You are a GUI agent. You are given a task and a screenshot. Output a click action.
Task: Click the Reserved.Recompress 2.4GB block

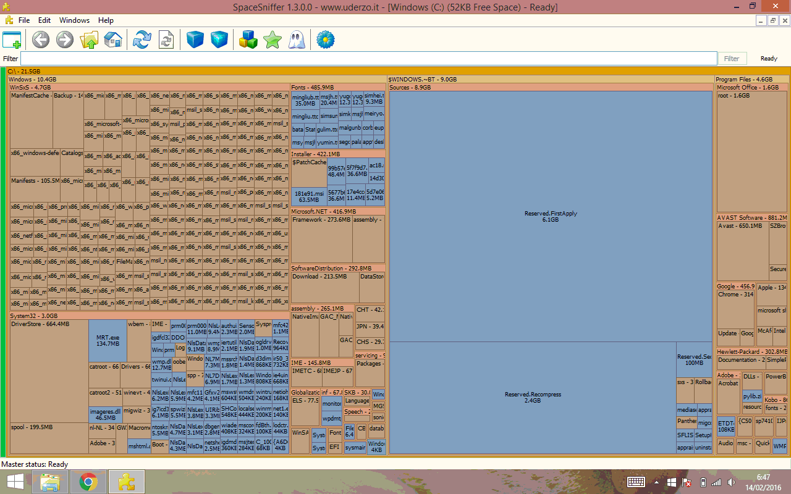(x=533, y=398)
